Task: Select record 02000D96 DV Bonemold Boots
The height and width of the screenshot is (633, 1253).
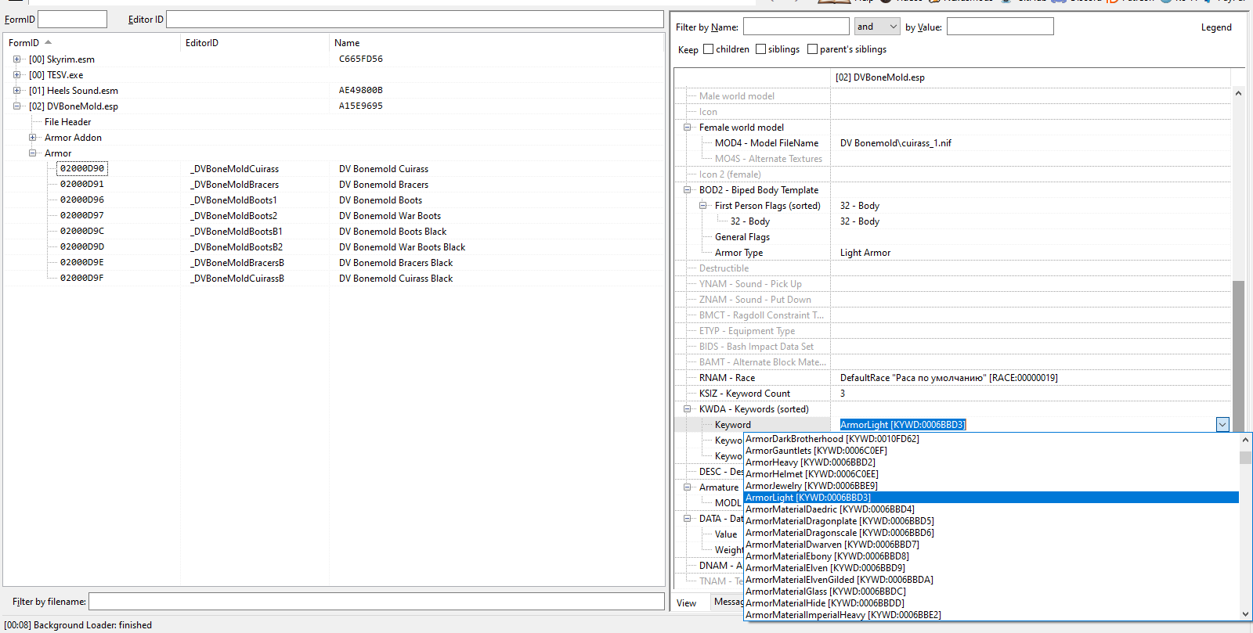Action: click(82, 200)
